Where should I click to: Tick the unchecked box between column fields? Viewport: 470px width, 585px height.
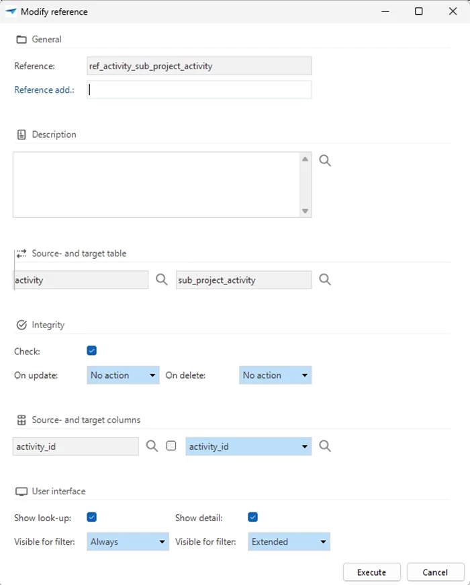(171, 446)
